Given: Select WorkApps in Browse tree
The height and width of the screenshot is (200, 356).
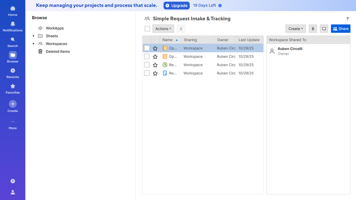Looking at the screenshot, I should tap(55, 28).
